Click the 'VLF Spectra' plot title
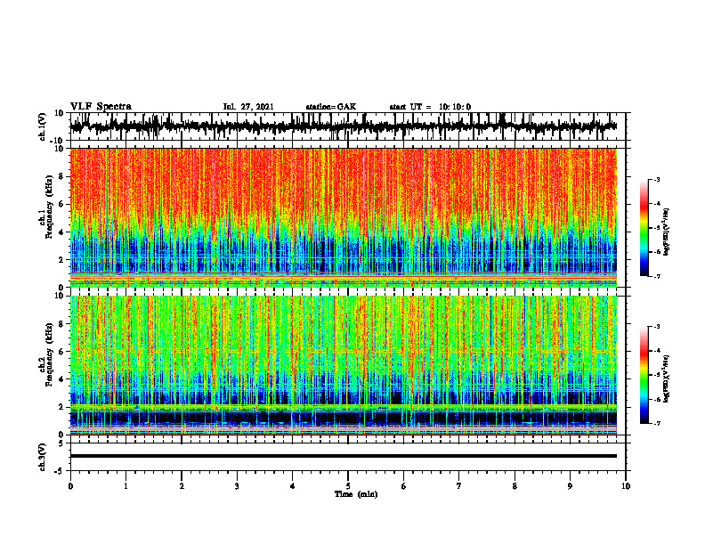This screenshot has width=705, height=545. (101, 106)
